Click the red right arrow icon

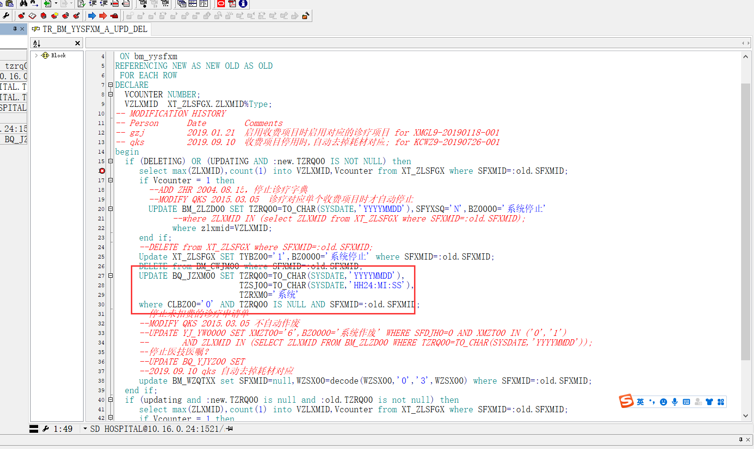coord(103,16)
